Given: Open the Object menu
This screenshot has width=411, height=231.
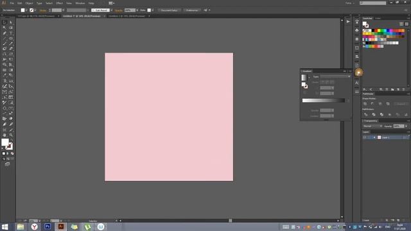Looking at the screenshot, I should [x=29, y=3].
